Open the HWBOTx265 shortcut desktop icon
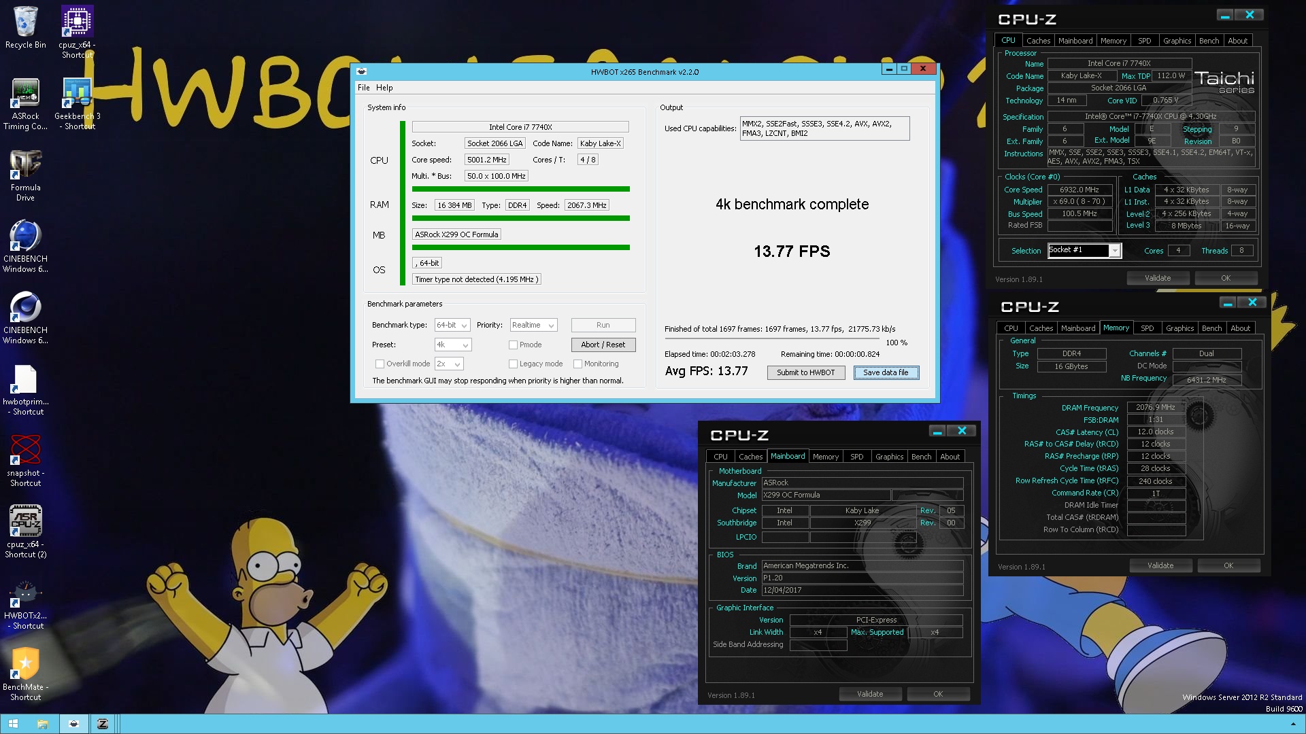The width and height of the screenshot is (1306, 734). 25,604
